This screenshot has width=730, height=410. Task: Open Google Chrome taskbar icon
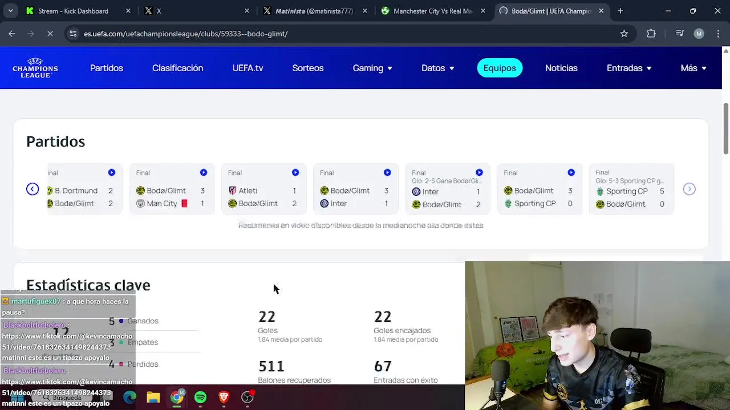(177, 397)
